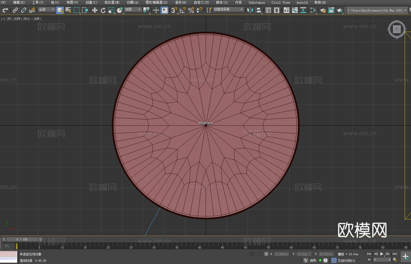Image resolution: width=411 pixels, height=264 pixels.
Task: Open the Select by Name list
Action: coord(68,10)
